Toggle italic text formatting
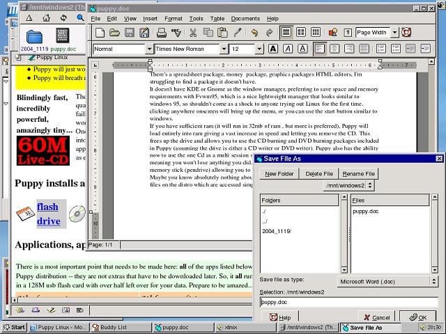The image size is (446, 334). point(286,49)
